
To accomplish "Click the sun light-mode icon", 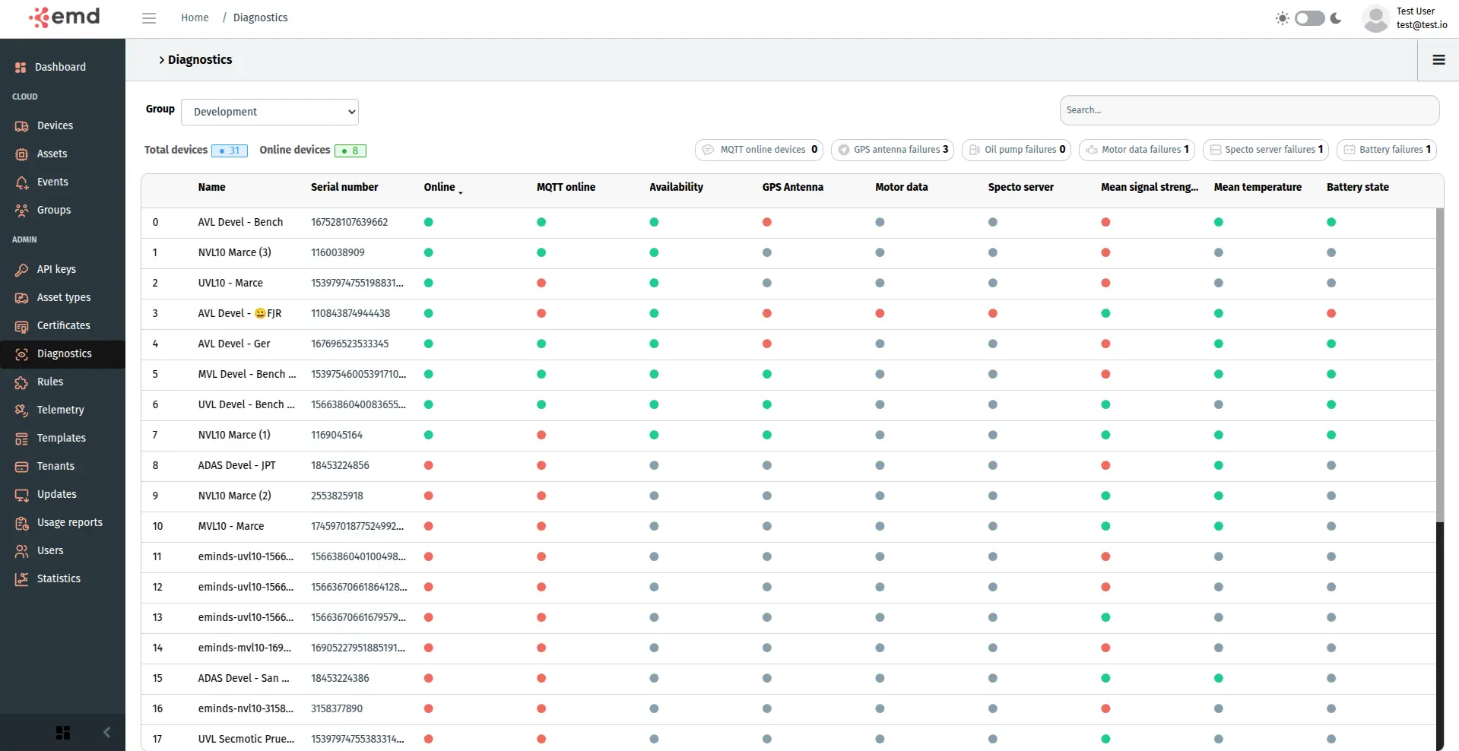I will pos(1283,18).
